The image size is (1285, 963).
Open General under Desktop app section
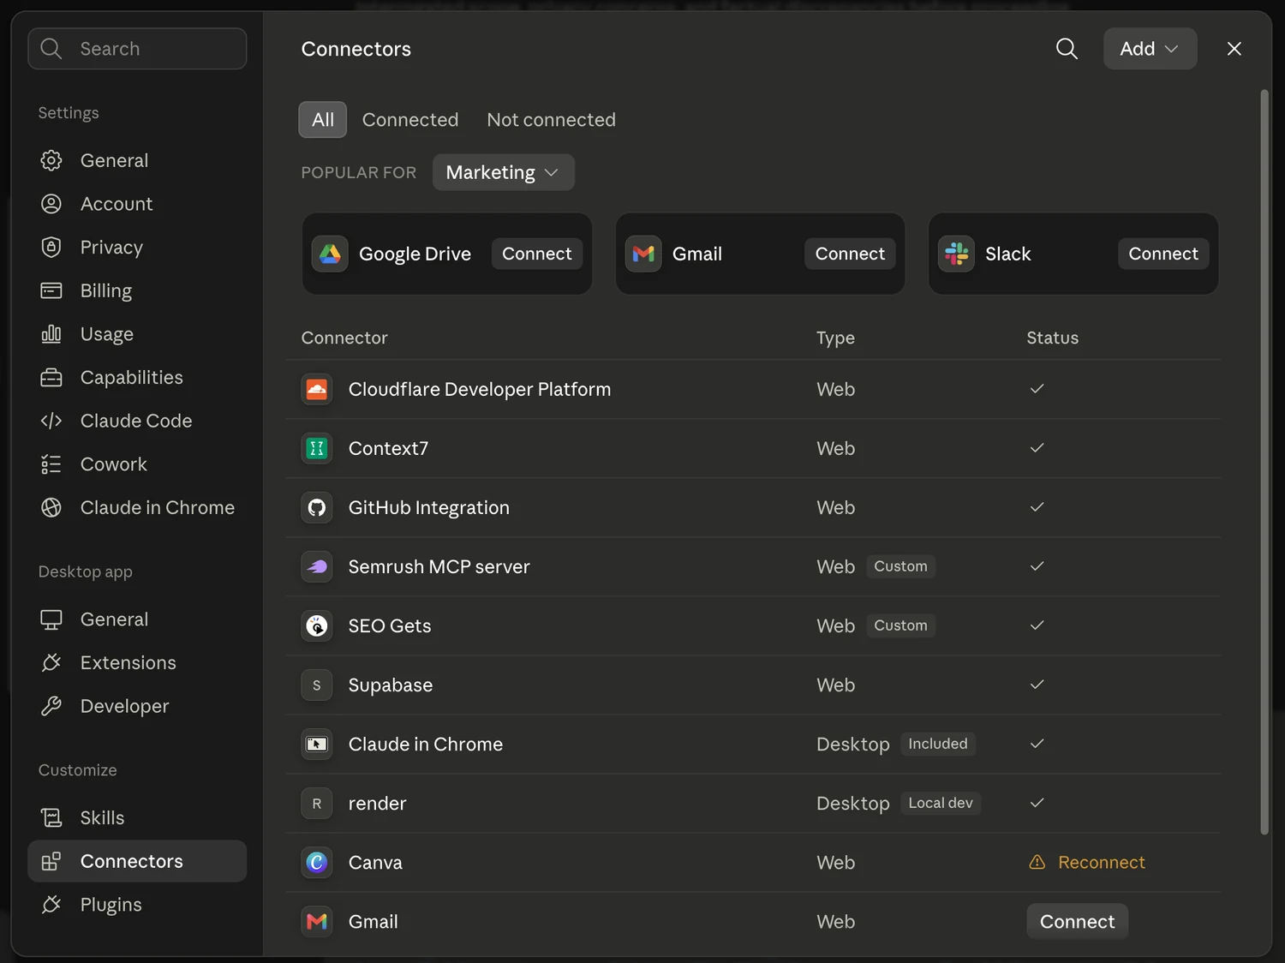coord(137,619)
